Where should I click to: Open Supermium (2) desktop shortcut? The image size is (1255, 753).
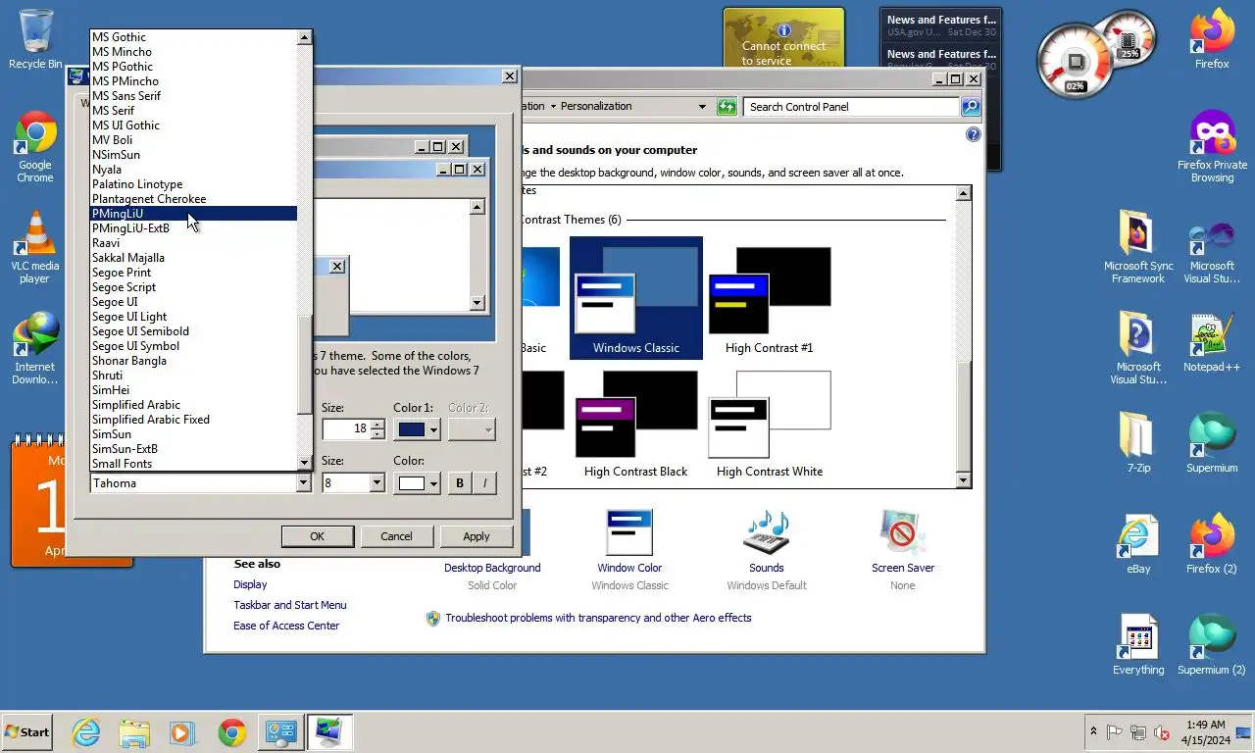point(1212,645)
